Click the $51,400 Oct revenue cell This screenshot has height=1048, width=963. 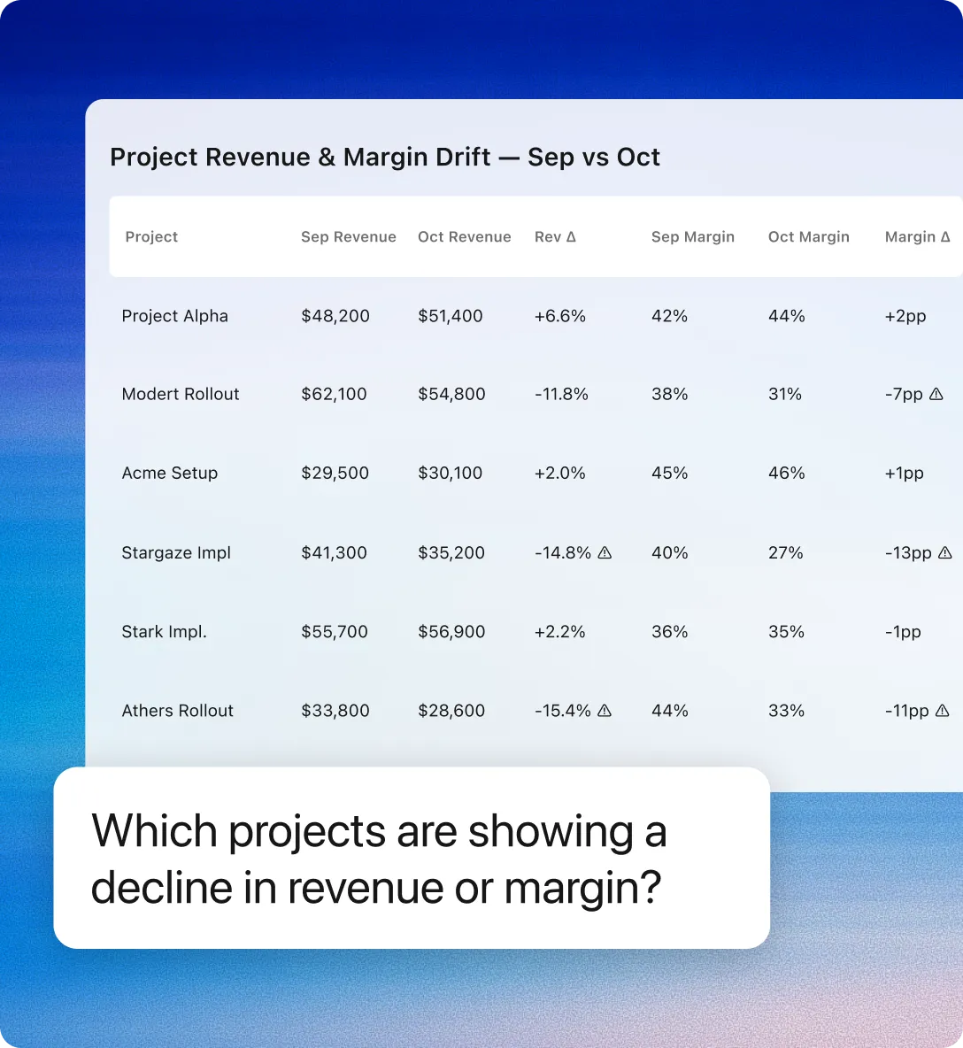click(451, 315)
